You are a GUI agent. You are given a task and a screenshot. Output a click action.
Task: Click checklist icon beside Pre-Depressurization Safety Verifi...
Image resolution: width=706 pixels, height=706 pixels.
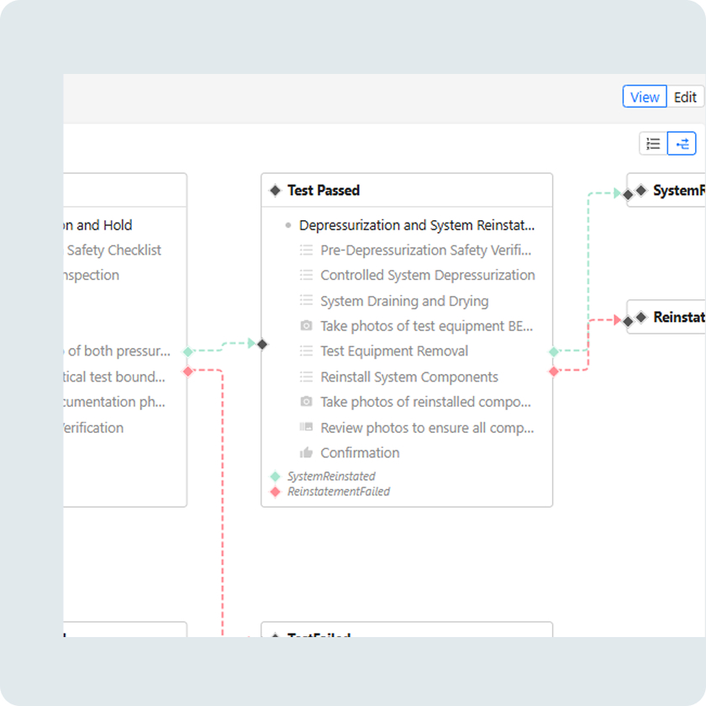click(306, 250)
